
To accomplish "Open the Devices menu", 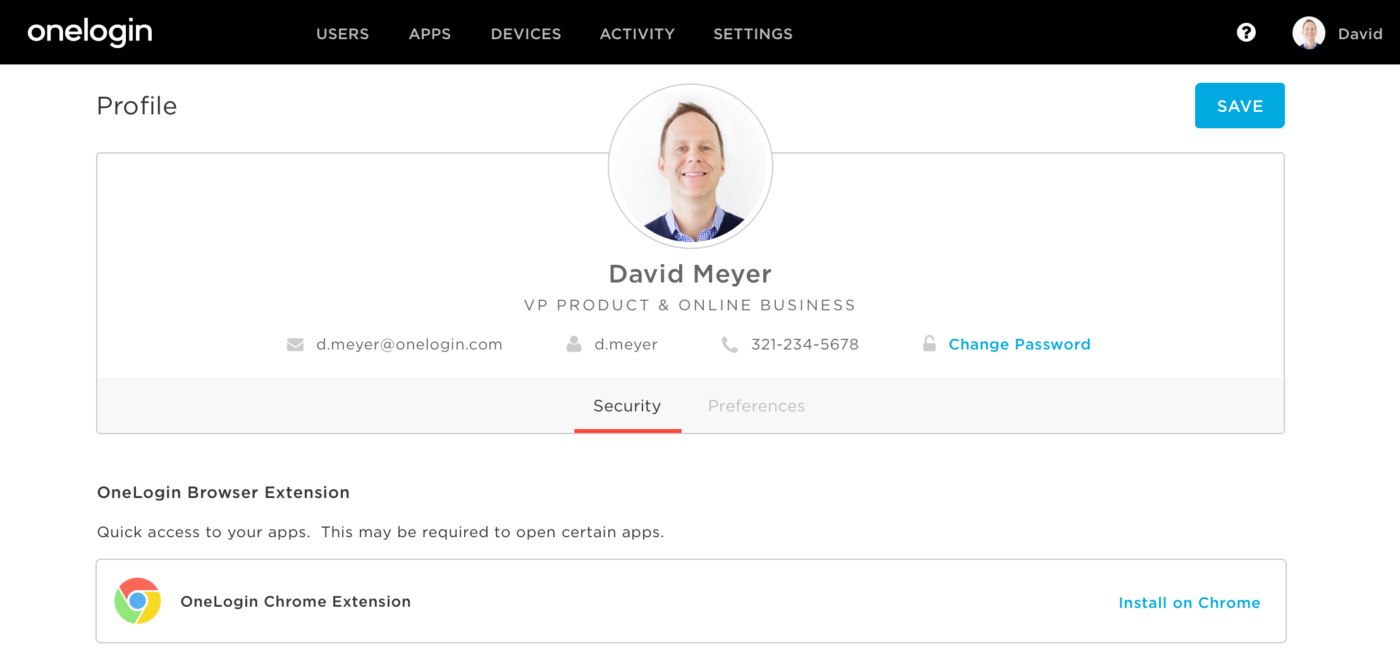I will (525, 33).
